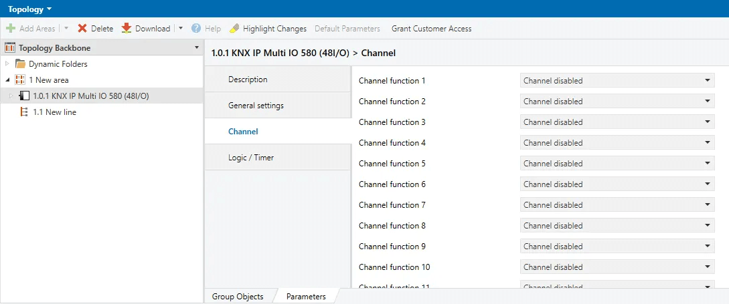Click the Help question mark icon
The image size is (729, 304).
196,29
